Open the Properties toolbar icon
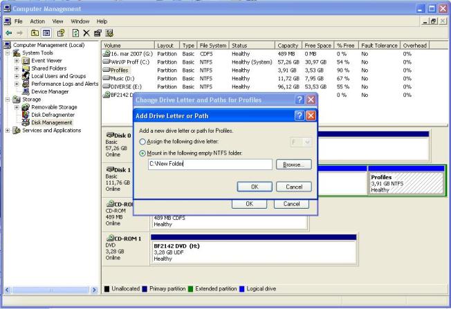Screen dimensions: 451x309 coord(98,33)
